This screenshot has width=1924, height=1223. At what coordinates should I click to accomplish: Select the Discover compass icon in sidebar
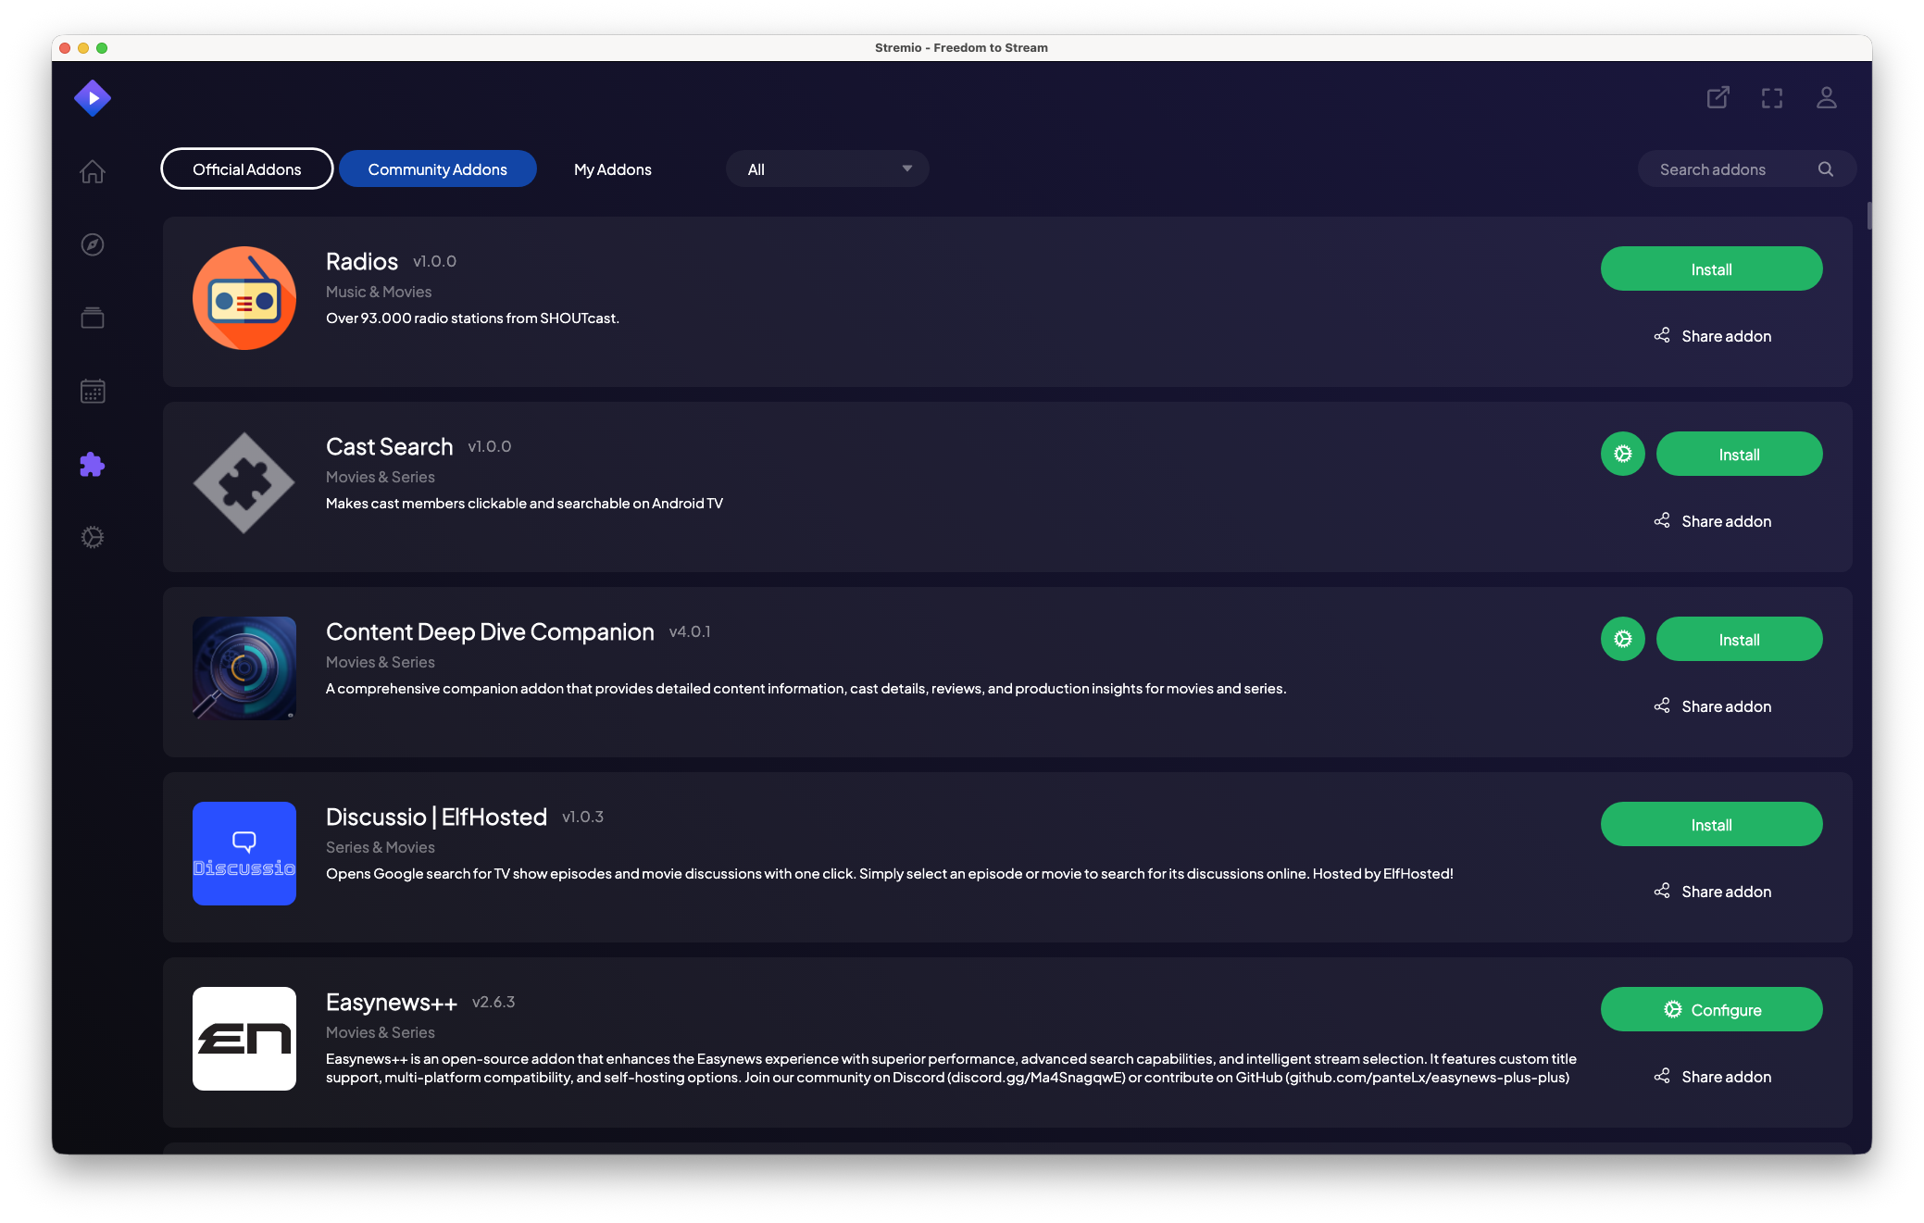(93, 244)
